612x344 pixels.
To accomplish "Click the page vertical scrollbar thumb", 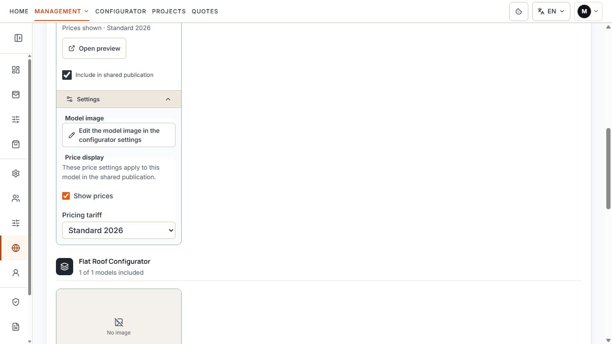I will click(608, 168).
